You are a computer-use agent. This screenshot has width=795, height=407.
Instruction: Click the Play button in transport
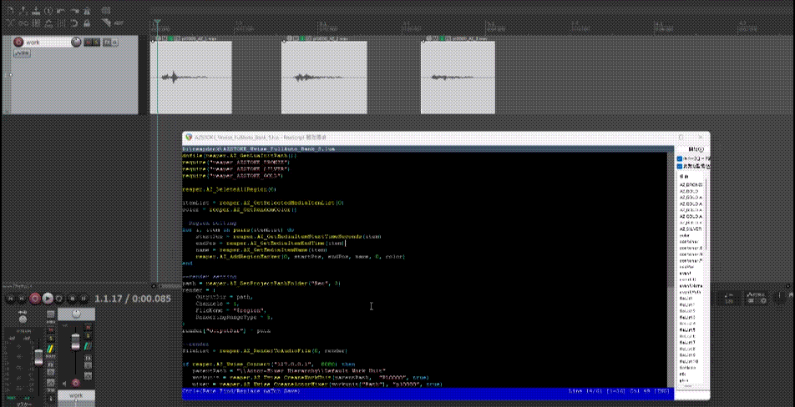(48, 298)
